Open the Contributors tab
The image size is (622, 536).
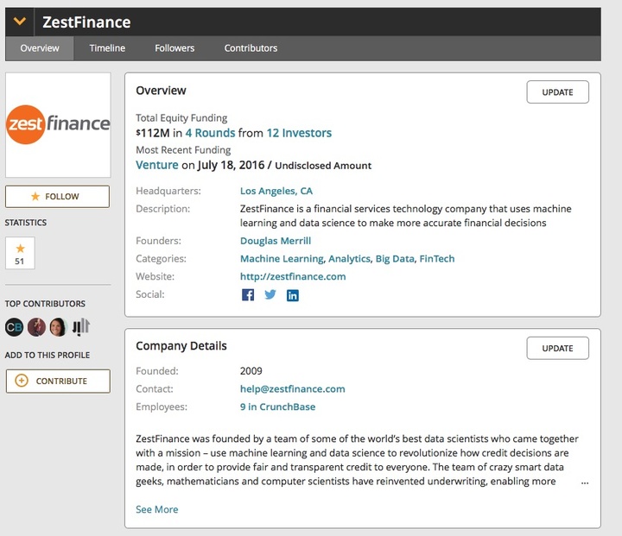pos(251,48)
